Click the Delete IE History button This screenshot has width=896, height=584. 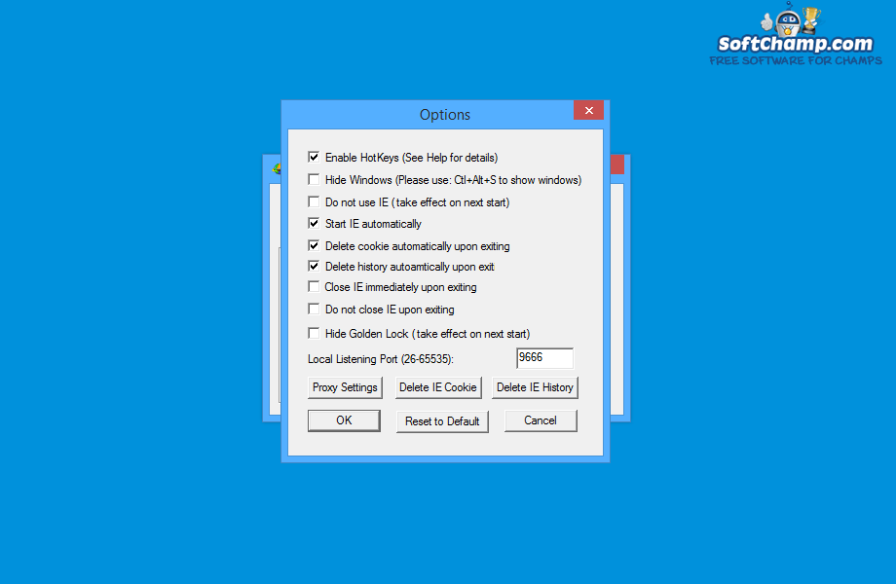point(535,387)
